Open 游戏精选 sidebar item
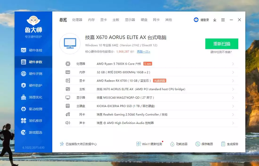Screen dimensions: 259x166 [32, 132]
